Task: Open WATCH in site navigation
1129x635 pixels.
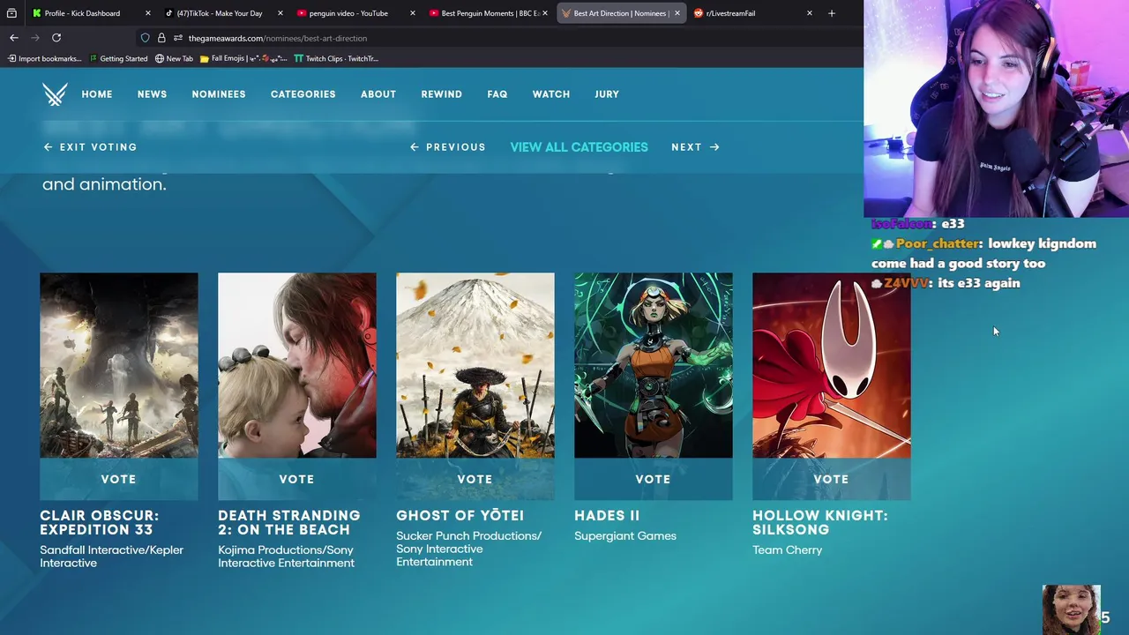Action: [x=551, y=94]
